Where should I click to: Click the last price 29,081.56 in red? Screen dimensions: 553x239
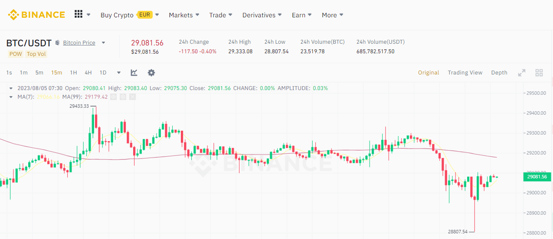point(147,43)
